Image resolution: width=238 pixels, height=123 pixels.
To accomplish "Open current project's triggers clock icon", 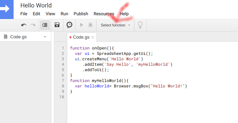I will coord(69,25).
